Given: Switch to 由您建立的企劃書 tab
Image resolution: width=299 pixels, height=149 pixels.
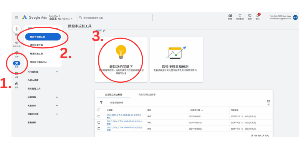Looking at the screenshot, I should [x=114, y=95].
